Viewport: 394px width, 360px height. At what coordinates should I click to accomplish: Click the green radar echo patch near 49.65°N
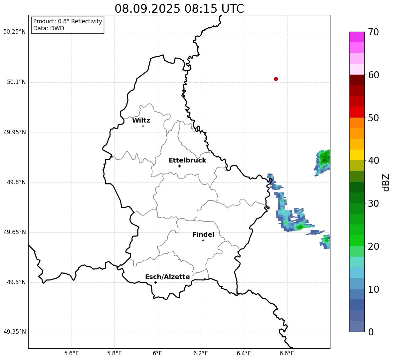[x=299, y=227]
